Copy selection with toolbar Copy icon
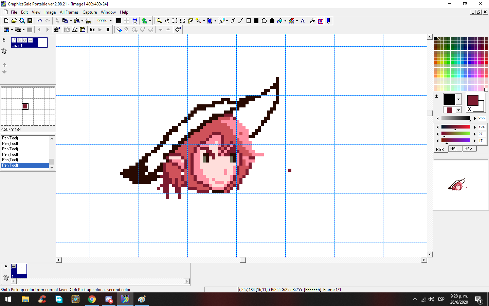 [x=65, y=21]
